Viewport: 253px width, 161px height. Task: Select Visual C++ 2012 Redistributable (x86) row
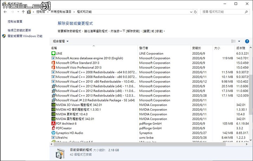click(149, 91)
